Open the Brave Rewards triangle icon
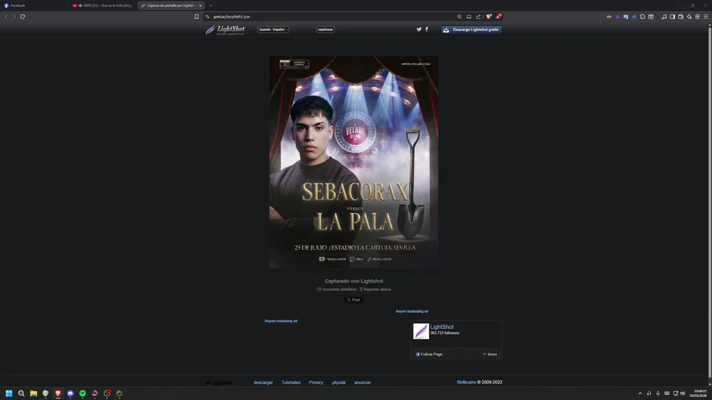 click(x=498, y=17)
